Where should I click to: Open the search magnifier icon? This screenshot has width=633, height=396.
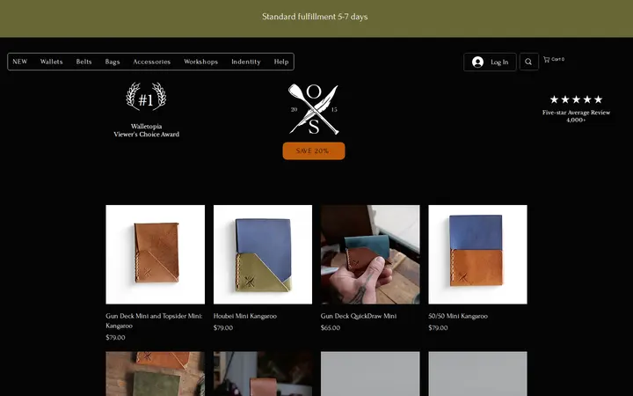click(528, 62)
